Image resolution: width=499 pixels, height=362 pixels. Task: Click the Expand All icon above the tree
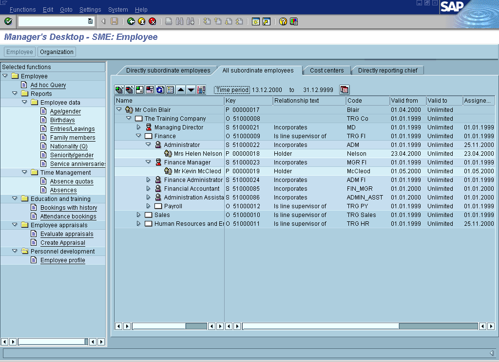coord(119,90)
